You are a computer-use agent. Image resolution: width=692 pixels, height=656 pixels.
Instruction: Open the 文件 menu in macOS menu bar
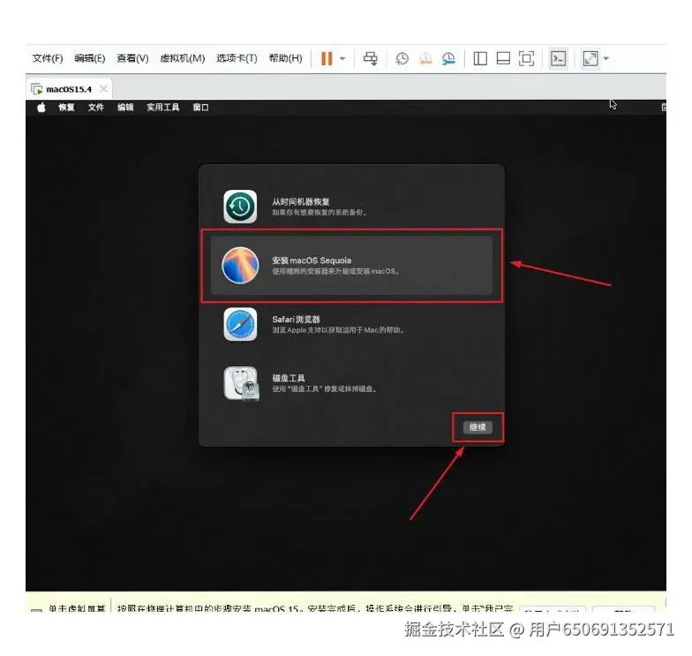[x=95, y=108]
